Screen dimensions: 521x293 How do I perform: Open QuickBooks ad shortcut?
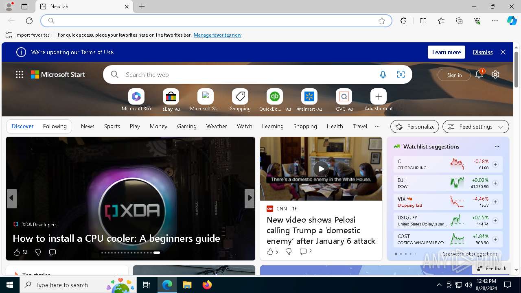(275, 100)
